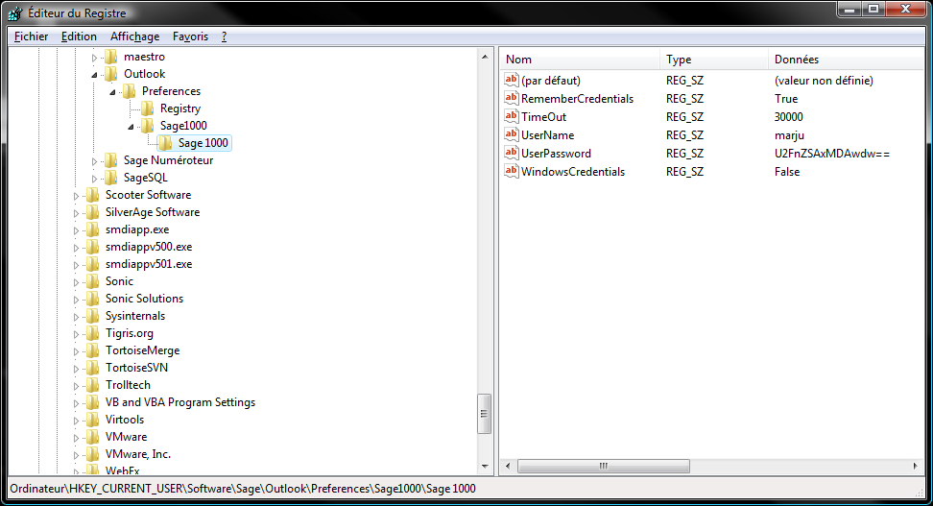Click the status bar registry path
Viewport: 933px width, 506px height.
tap(243, 489)
